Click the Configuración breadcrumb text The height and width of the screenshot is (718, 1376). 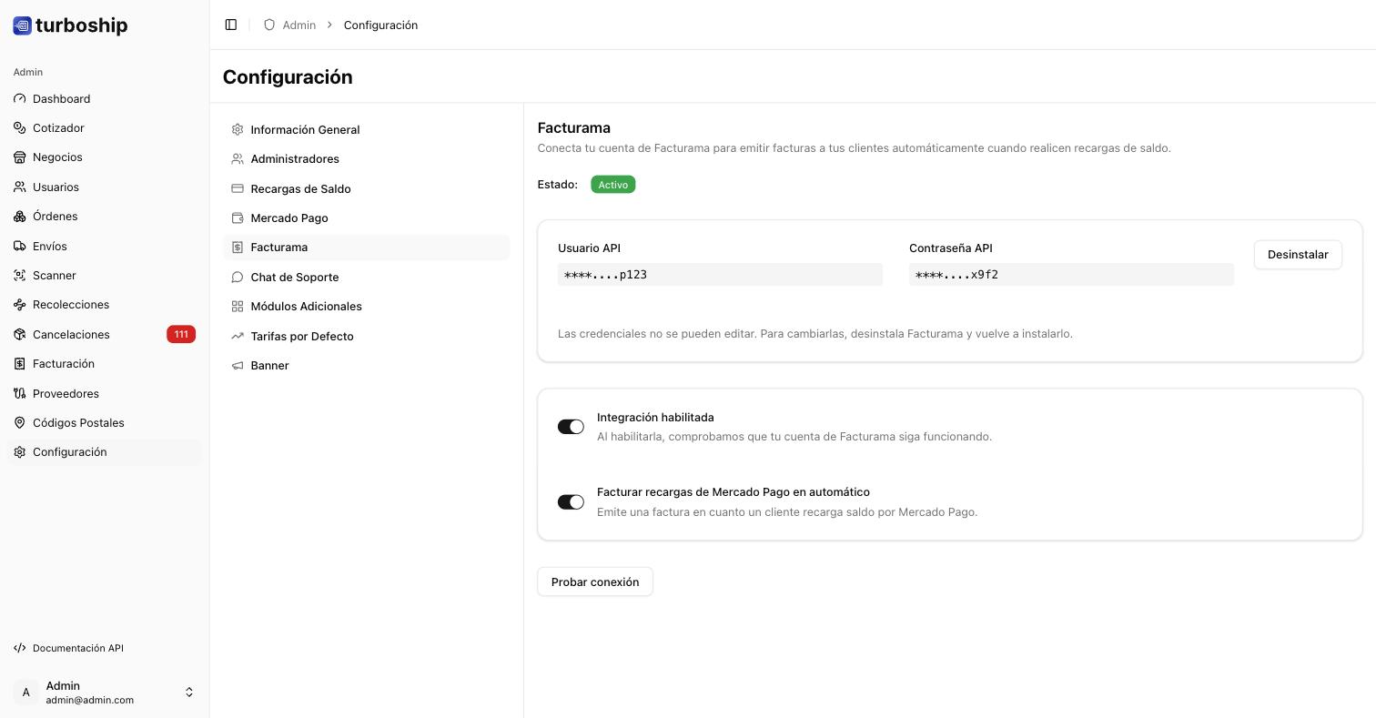[380, 25]
